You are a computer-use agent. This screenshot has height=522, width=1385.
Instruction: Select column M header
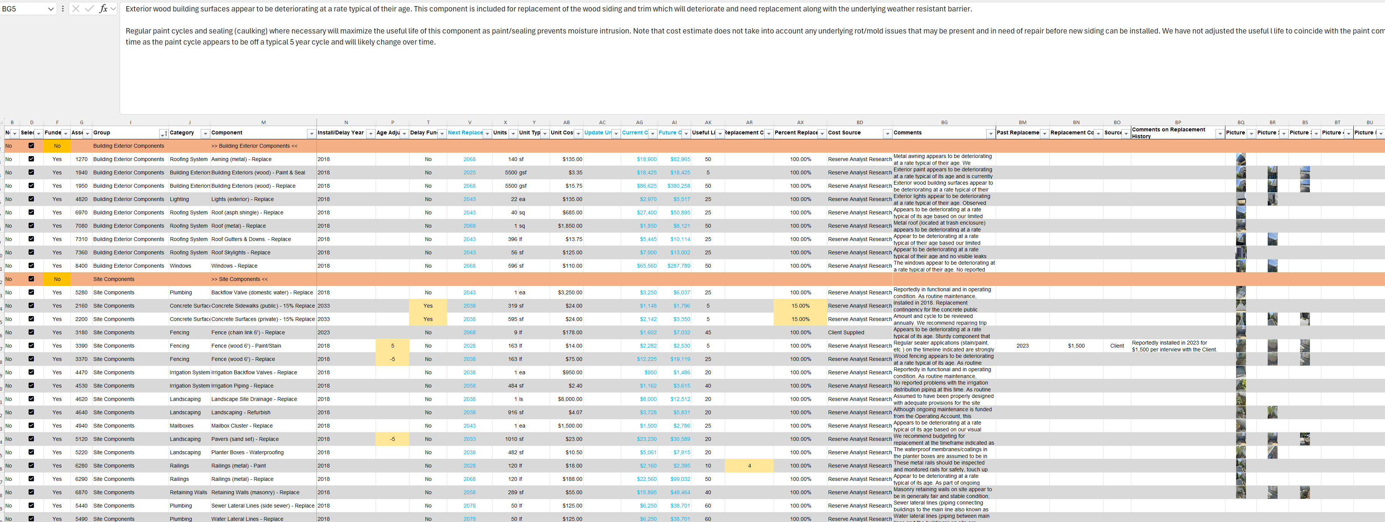pyautogui.click(x=264, y=123)
